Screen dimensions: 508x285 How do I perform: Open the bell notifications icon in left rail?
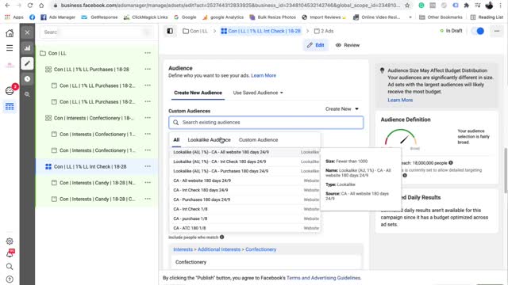click(x=10, y=254)
